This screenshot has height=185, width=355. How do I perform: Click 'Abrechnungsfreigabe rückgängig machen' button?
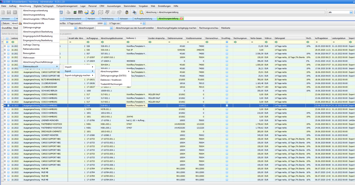(x=177, y=28)
